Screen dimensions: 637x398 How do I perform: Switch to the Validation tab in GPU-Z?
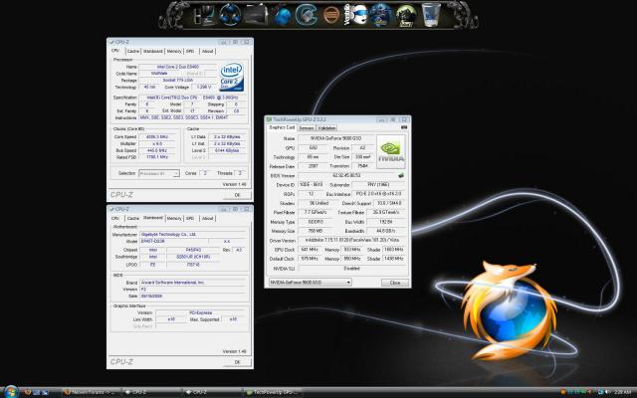pos(326,128)
